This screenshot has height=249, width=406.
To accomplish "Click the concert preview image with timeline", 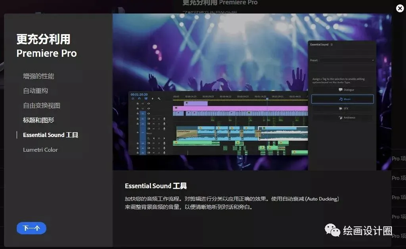I will coord(252,92).
